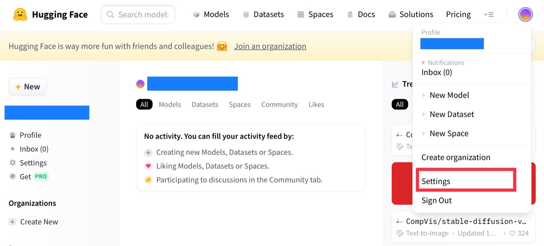Click the plus icon next to New Dataset

point(424,114)
